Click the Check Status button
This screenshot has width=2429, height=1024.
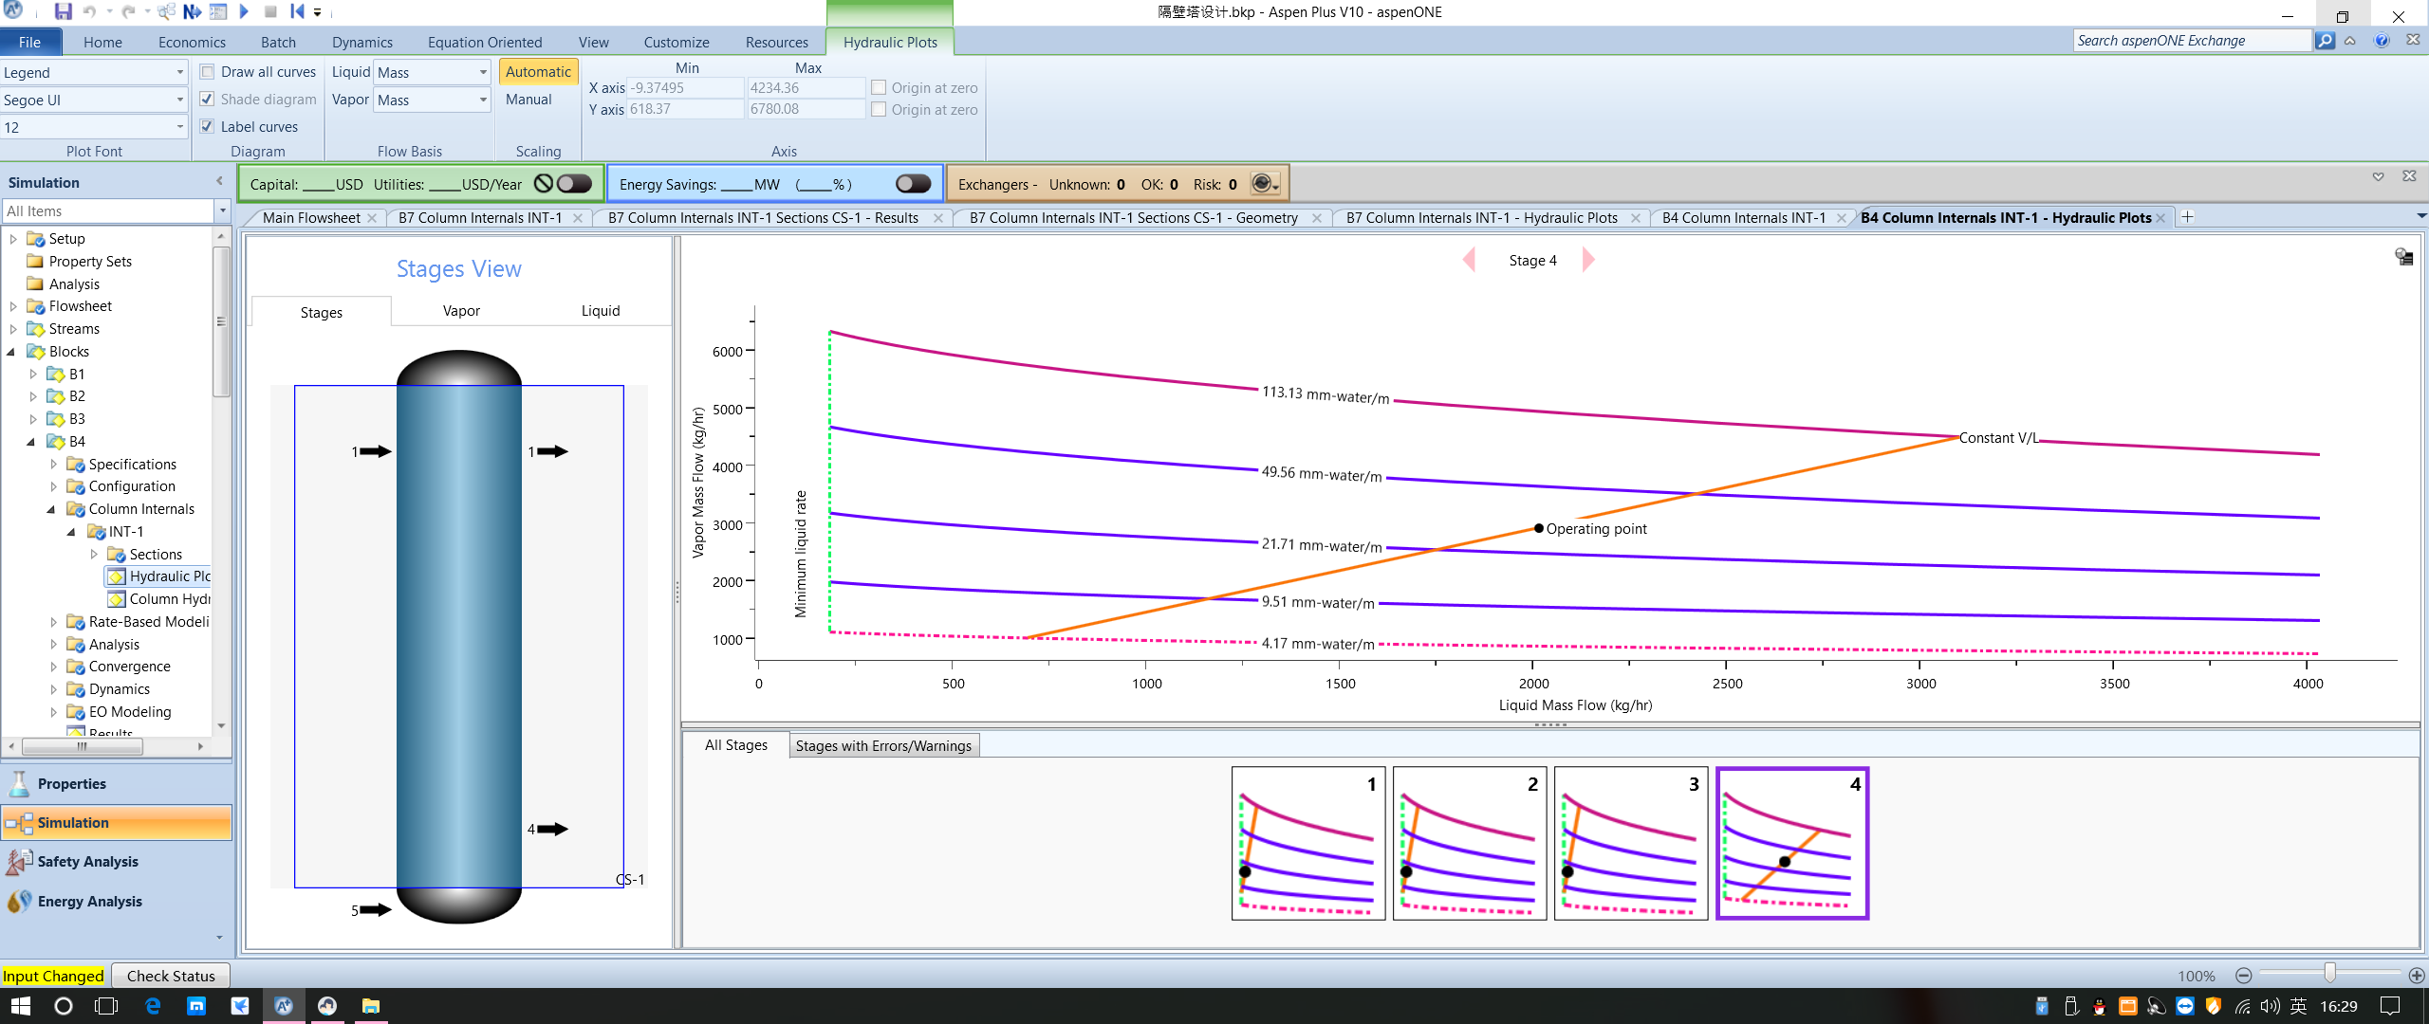171,976
